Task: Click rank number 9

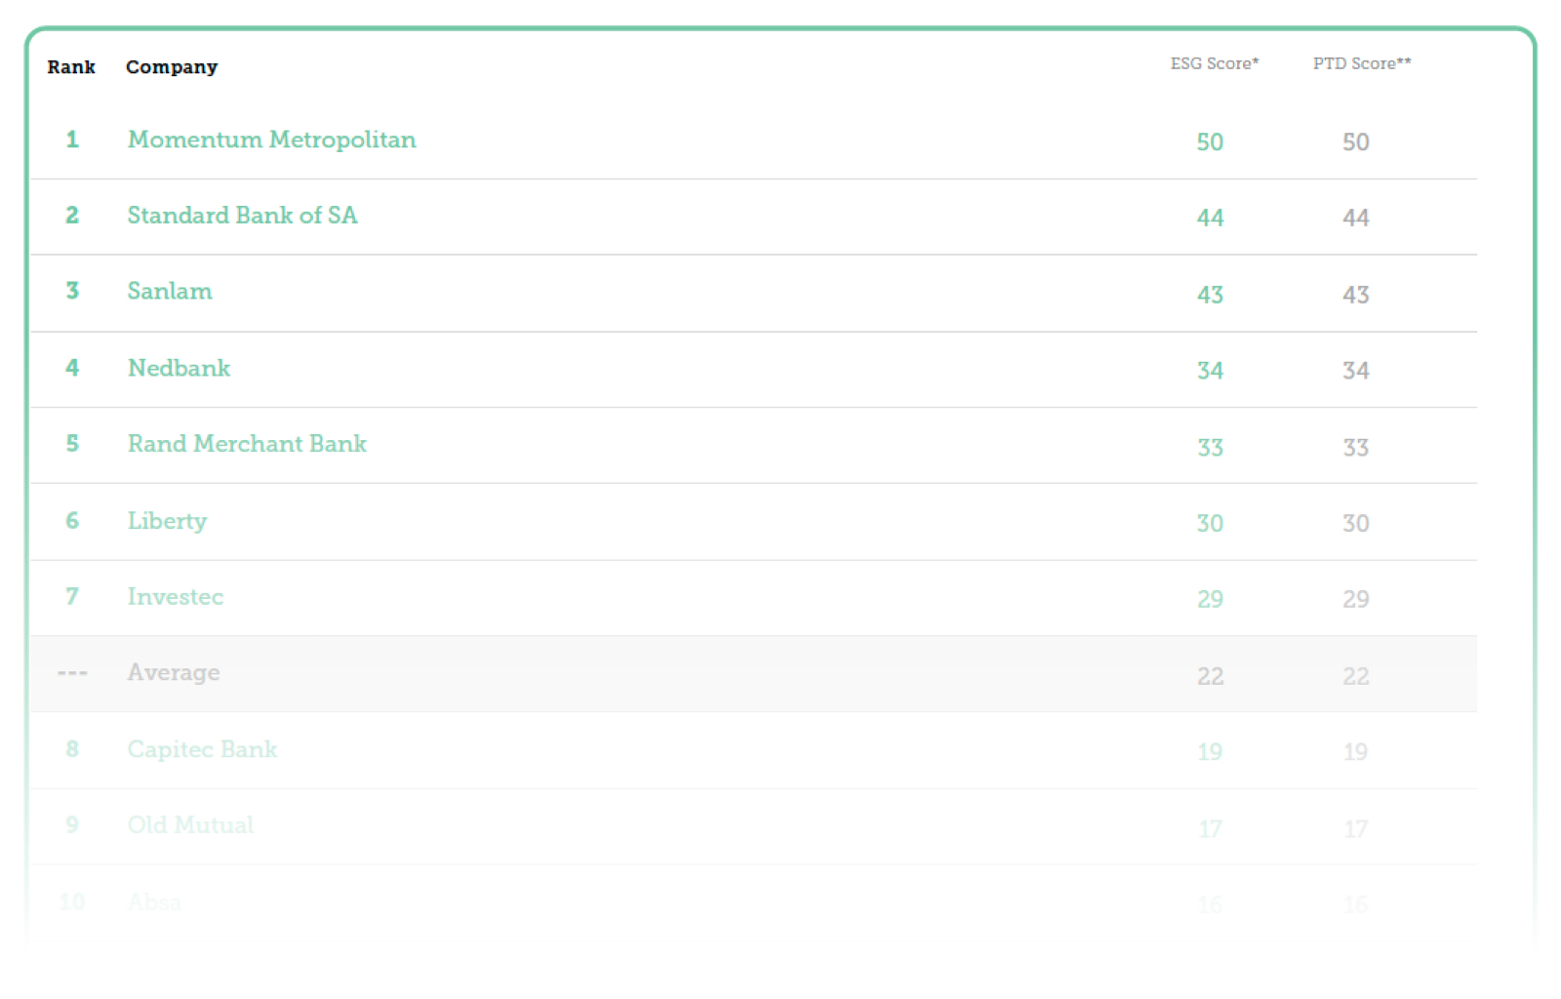Action: (72, 825)
